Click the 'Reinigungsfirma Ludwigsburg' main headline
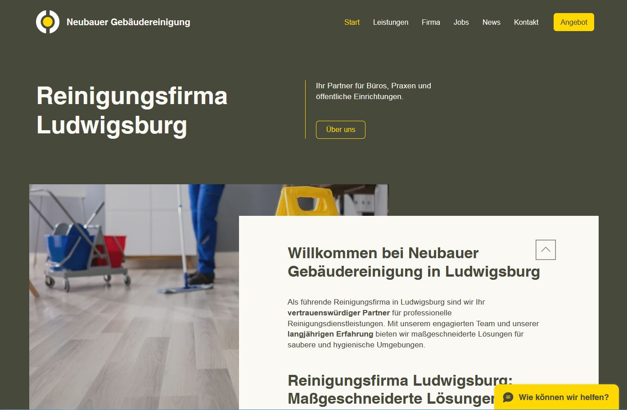The height and width of the screenshot is (410, 627). click(132, 110)
